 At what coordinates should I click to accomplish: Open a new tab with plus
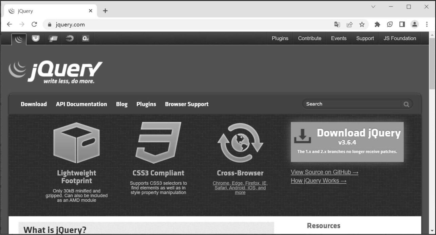(105, 11)
